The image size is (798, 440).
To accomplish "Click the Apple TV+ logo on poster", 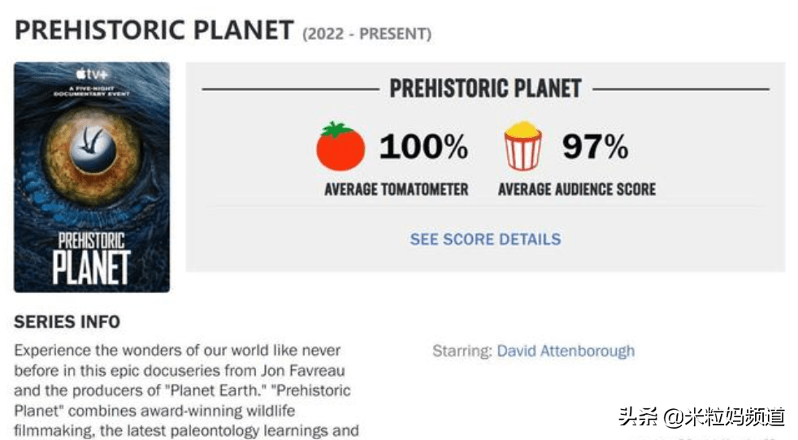I will coord(92,75).
